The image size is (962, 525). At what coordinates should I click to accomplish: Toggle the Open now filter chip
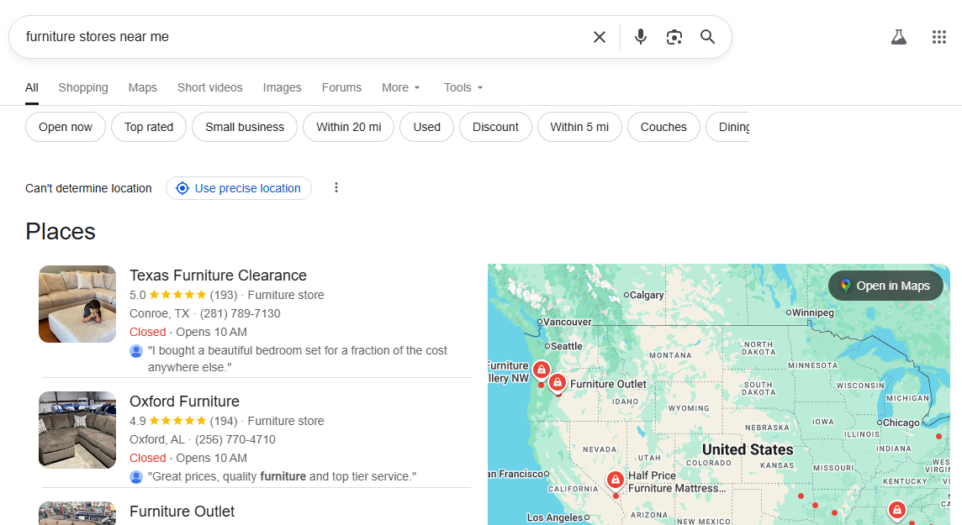click(66, 127)
